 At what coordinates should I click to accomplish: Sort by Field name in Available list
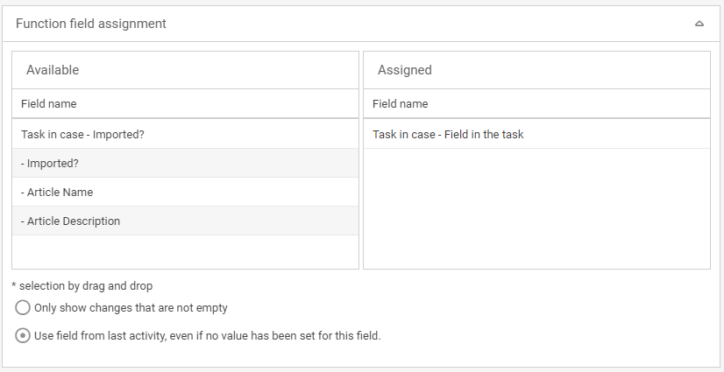point(49,103)
